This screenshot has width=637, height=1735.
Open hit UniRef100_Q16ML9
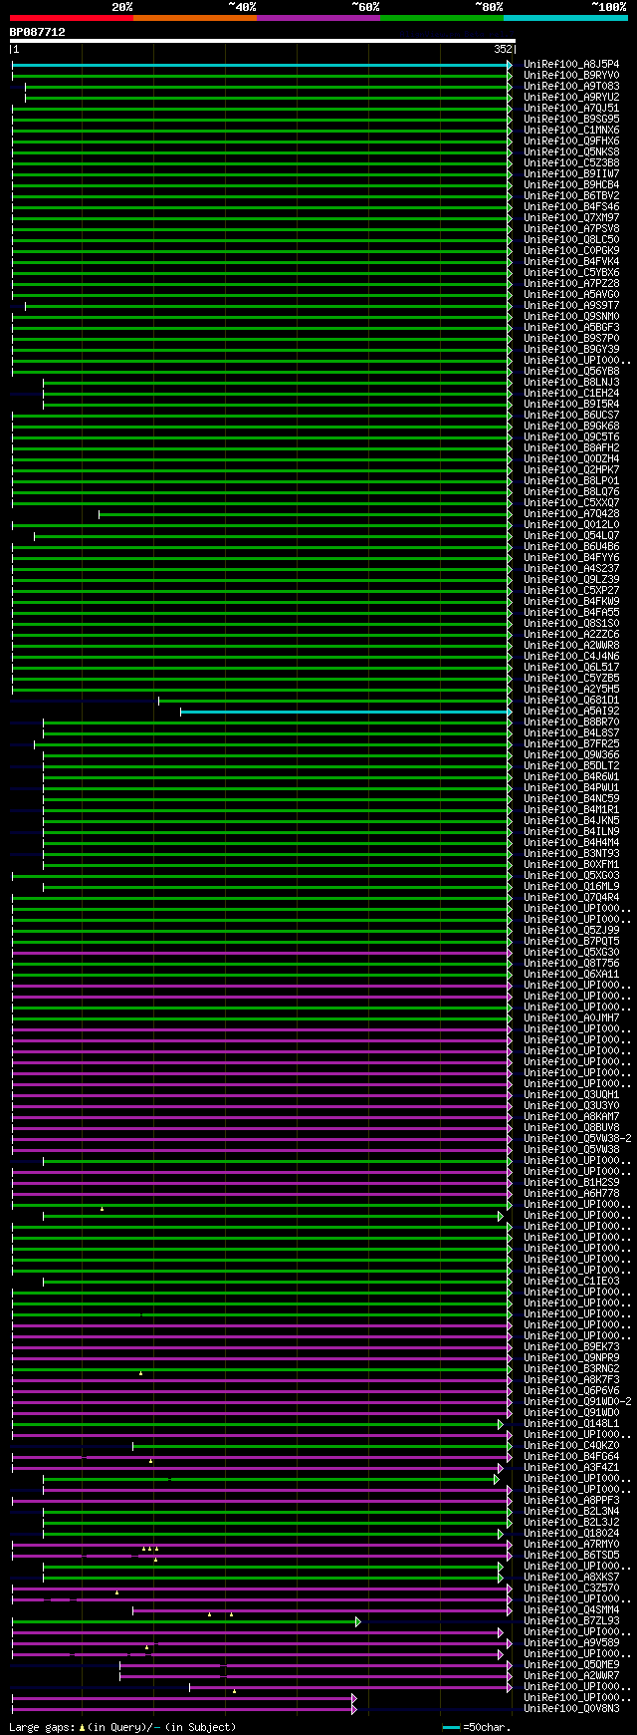(x=571, y=886)
